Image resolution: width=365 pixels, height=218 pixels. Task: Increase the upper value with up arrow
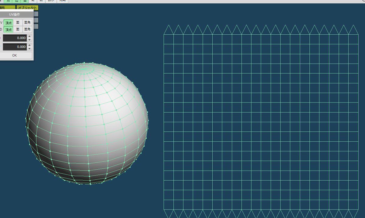click(x=30, y=36)
